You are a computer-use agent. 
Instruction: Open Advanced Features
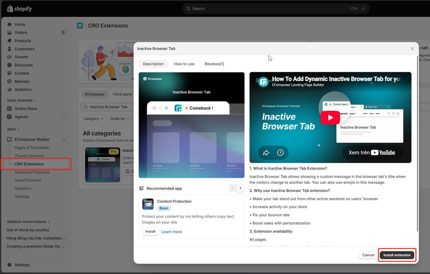[x=32, y=172]
